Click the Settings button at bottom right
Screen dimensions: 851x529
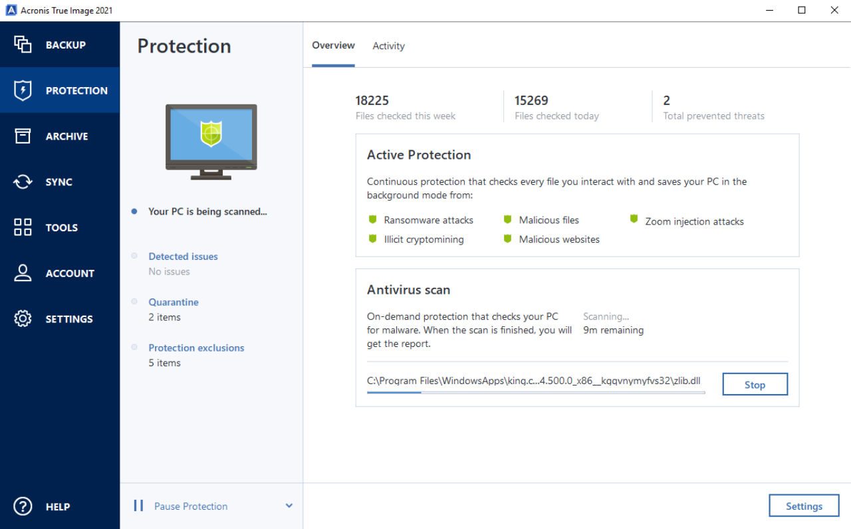coord(804,506)
